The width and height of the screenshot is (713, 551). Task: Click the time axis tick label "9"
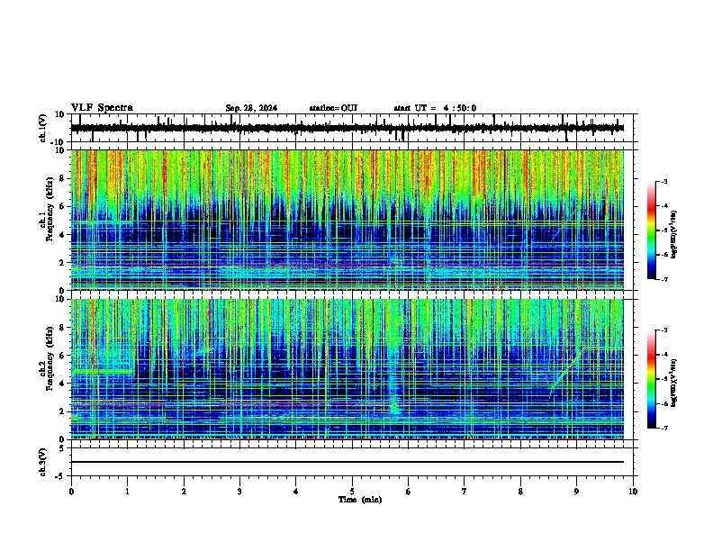(576, 492)
